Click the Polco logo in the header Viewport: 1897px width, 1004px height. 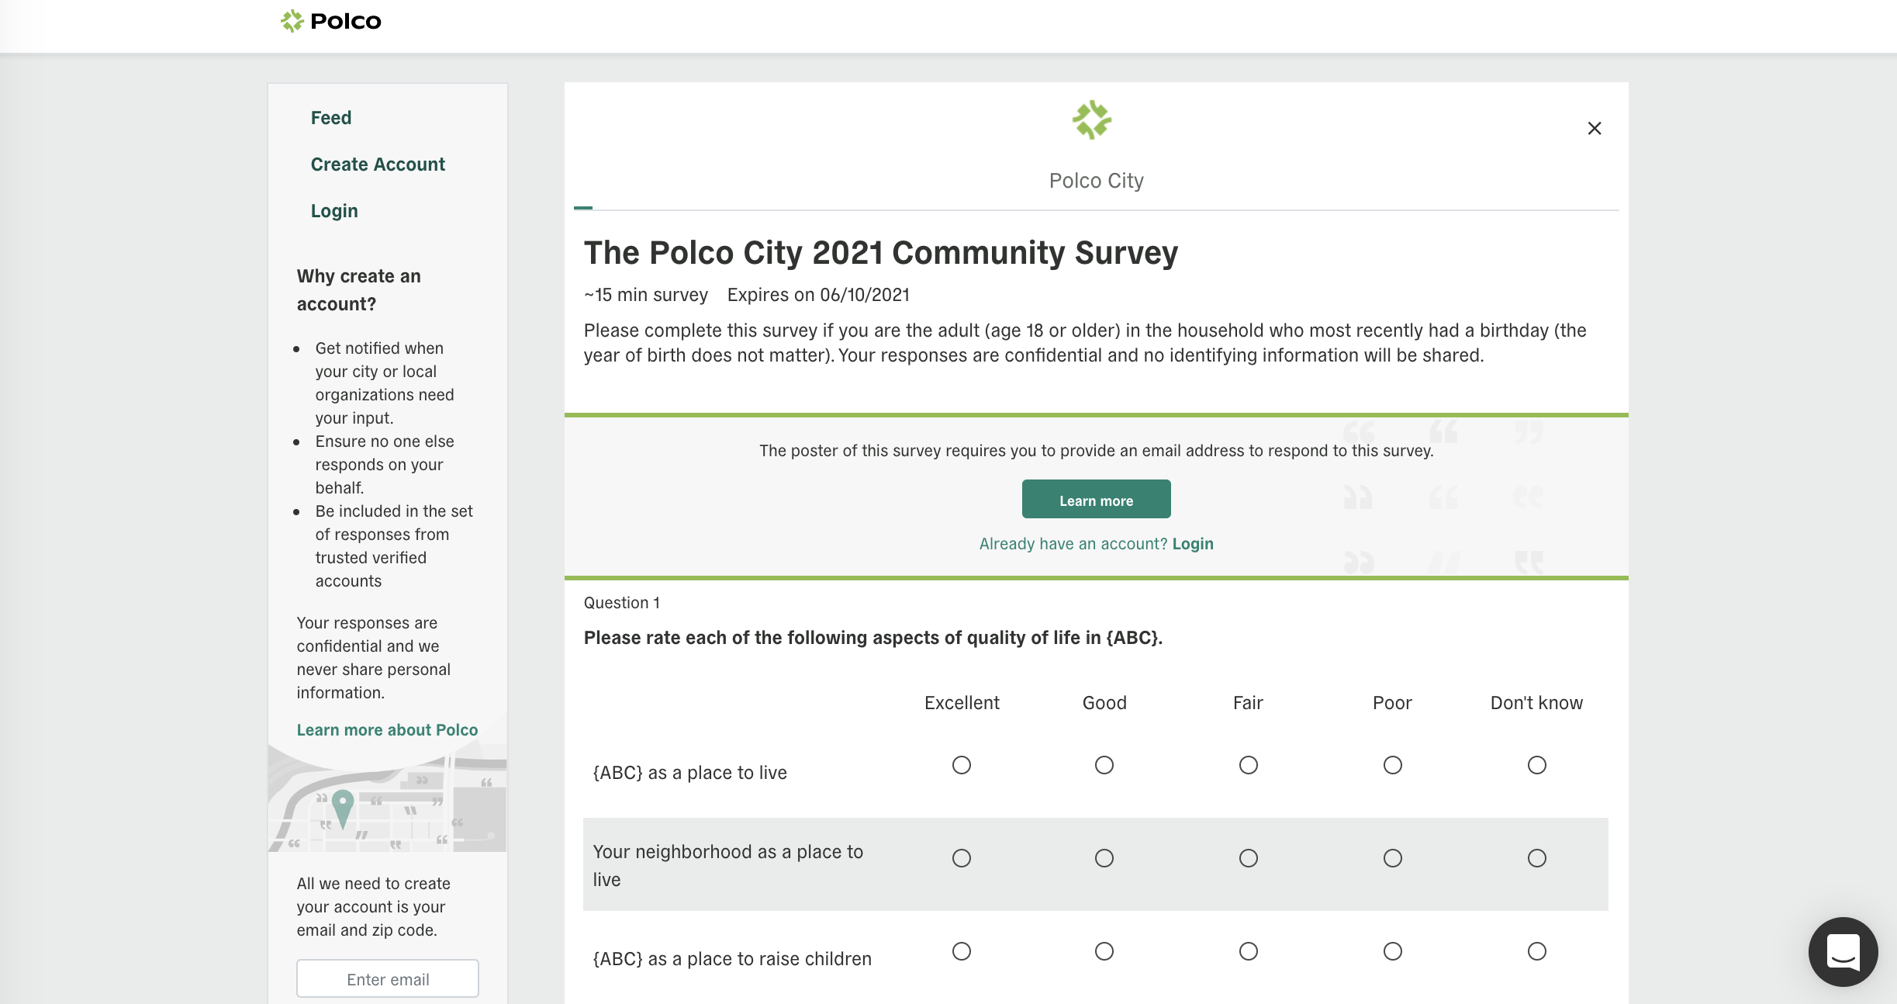(x=331, y=21)
